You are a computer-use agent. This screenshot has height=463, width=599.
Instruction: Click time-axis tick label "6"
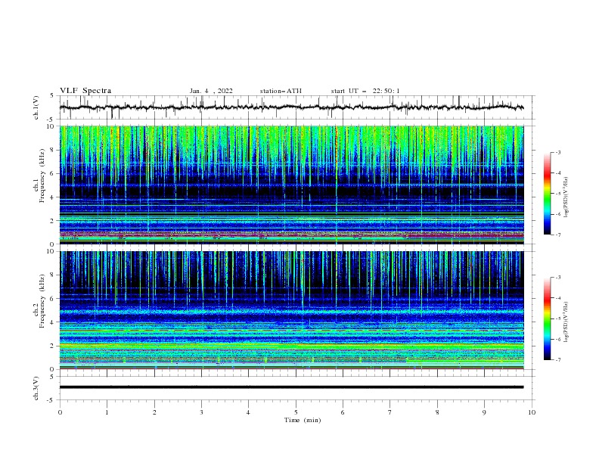point(343,412)
